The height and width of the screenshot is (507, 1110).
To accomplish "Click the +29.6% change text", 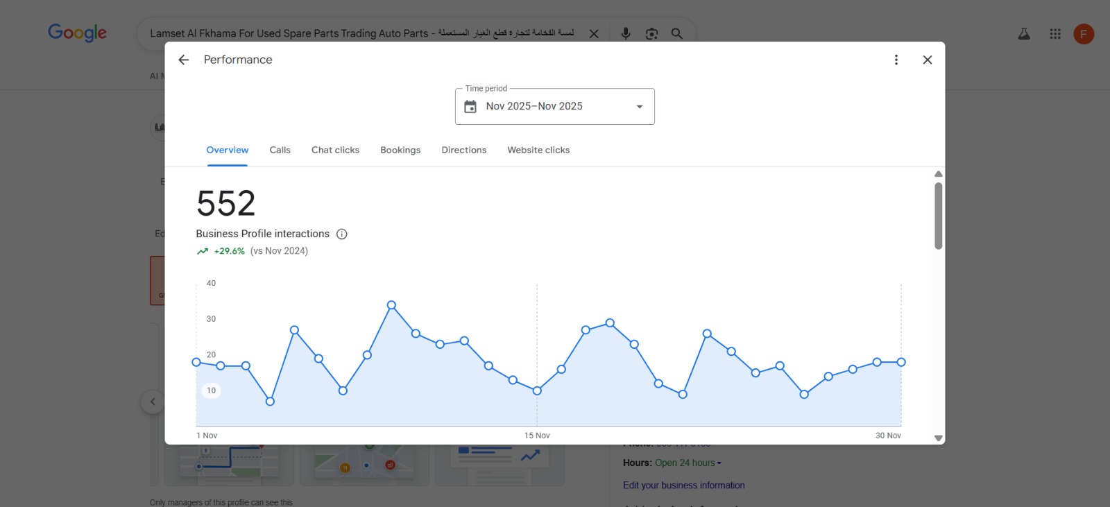I will 230,251.
